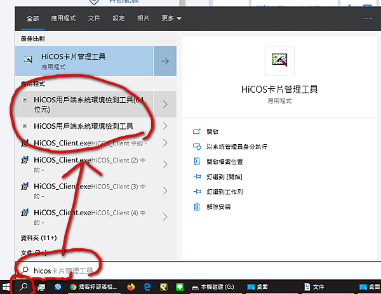Screen dimensions: 381x294
Task: Open Microsoft Edge from the taskbar
Action: 147,287
